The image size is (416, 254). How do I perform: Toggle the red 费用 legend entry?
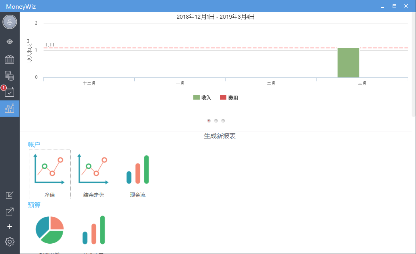[229, 98]
